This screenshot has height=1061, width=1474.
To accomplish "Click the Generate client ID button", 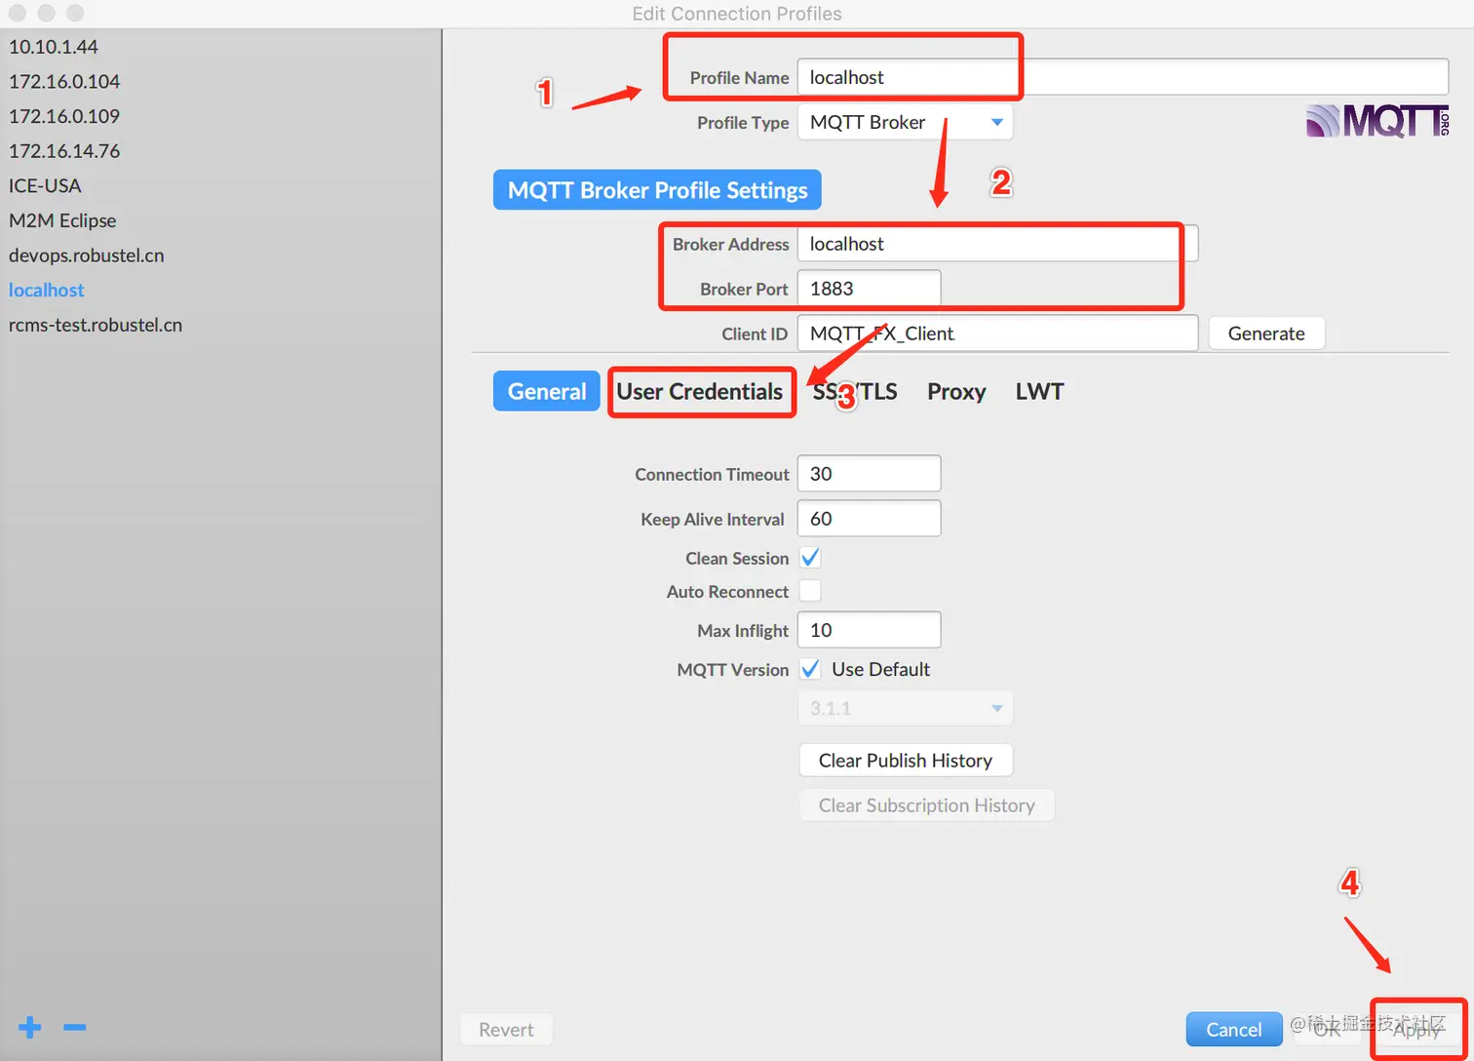I will point(1266,334).
